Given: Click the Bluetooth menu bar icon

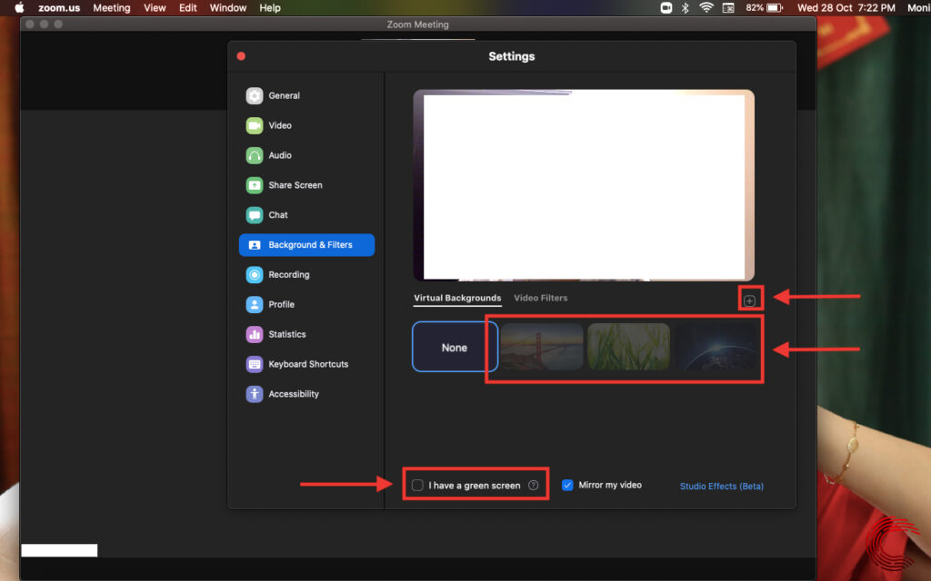Looking at the screenshot, I should click(x=686, y=7).
